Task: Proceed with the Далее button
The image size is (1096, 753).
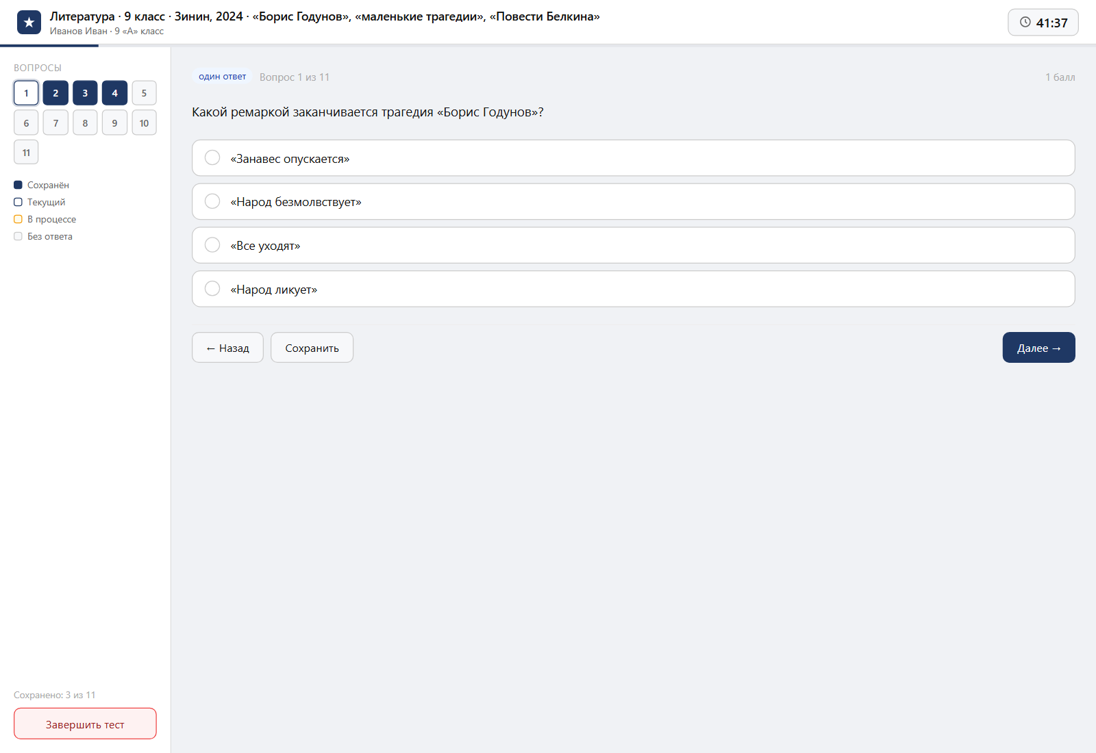Action: click(1038, 348)
